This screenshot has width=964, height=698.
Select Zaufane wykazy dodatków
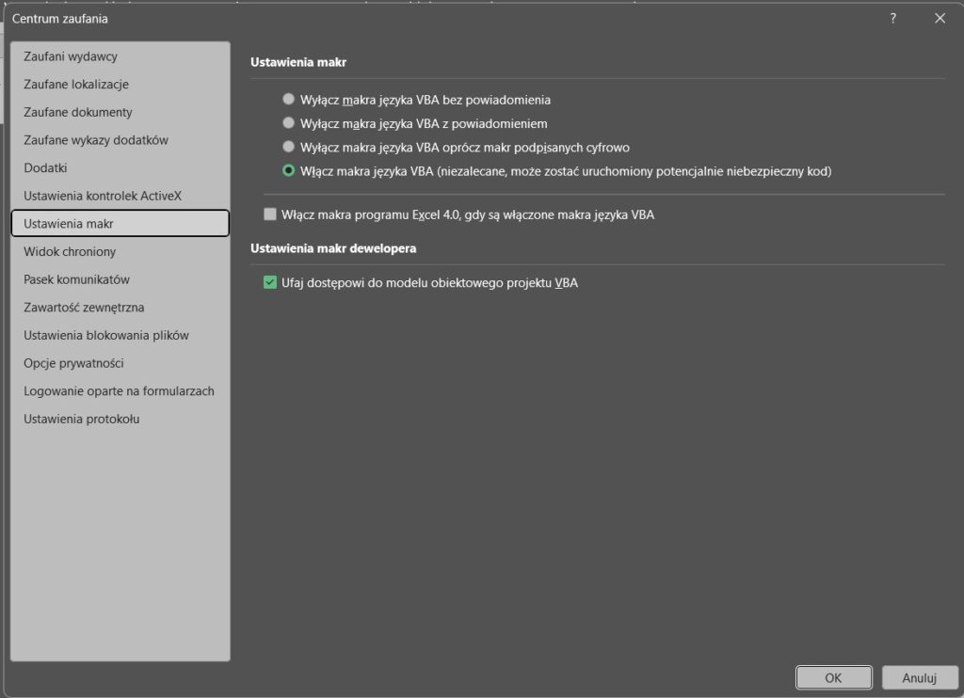[95, 140]
